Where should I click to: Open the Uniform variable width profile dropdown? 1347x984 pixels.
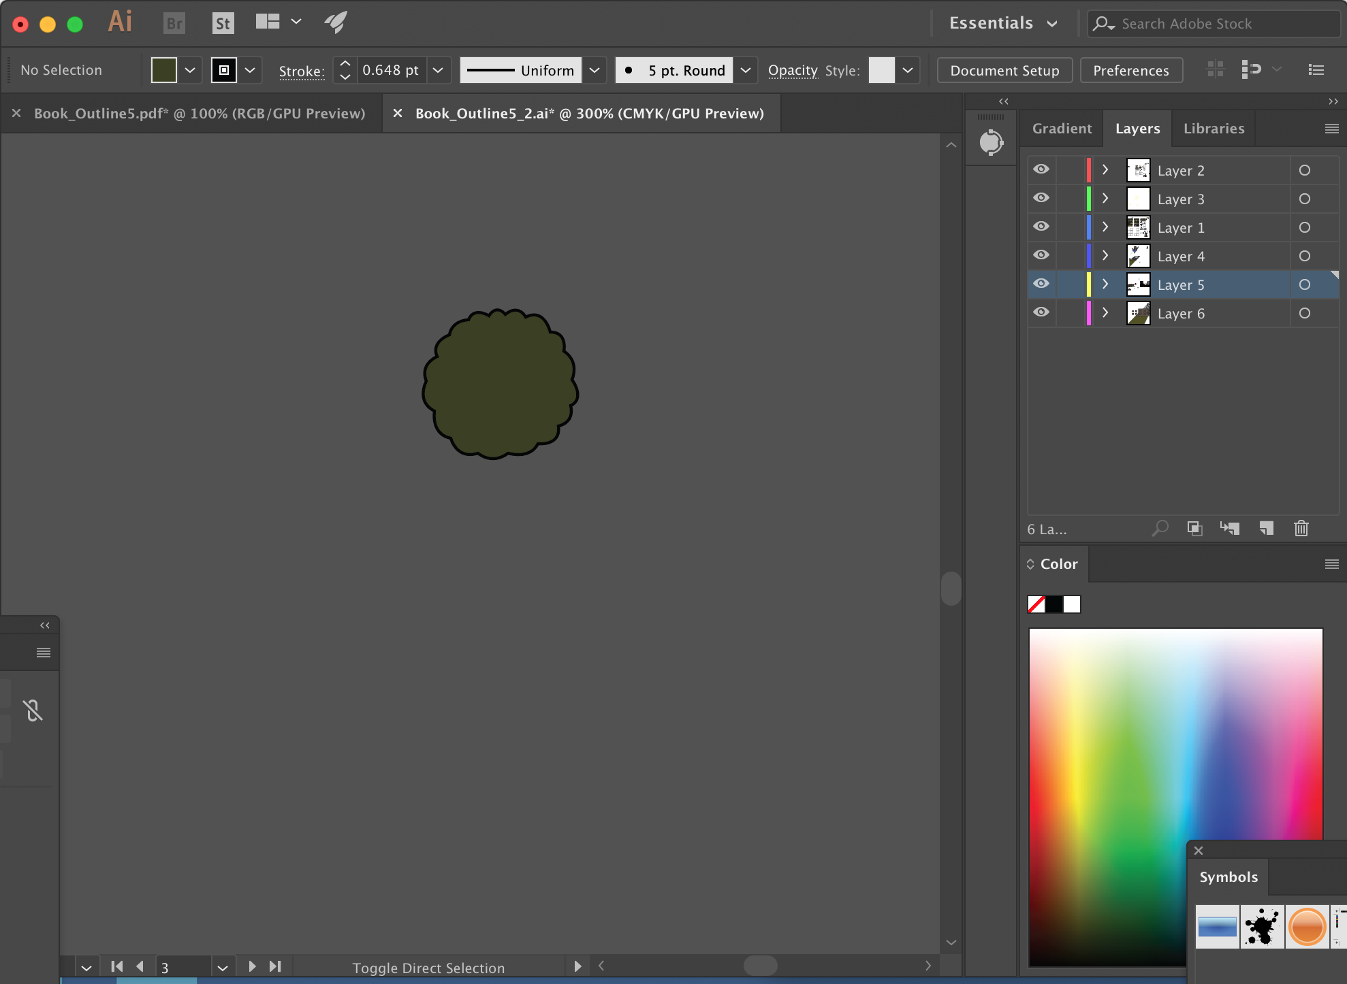(x=595, y=70)
